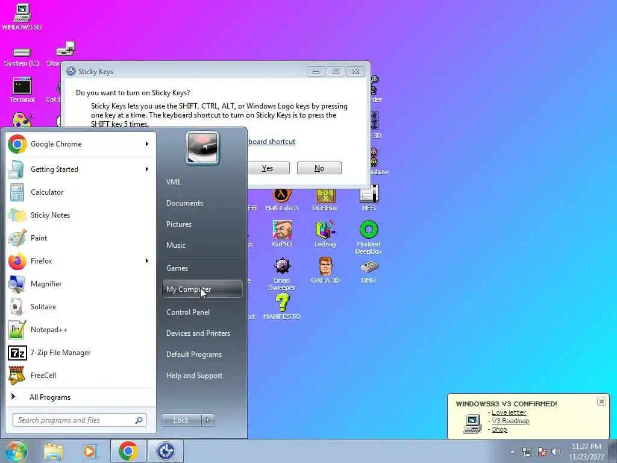The width and height of the screenshot is (617, 463).
Task: Select the GAFA 3D desktop icon
Action: (325, 270)
